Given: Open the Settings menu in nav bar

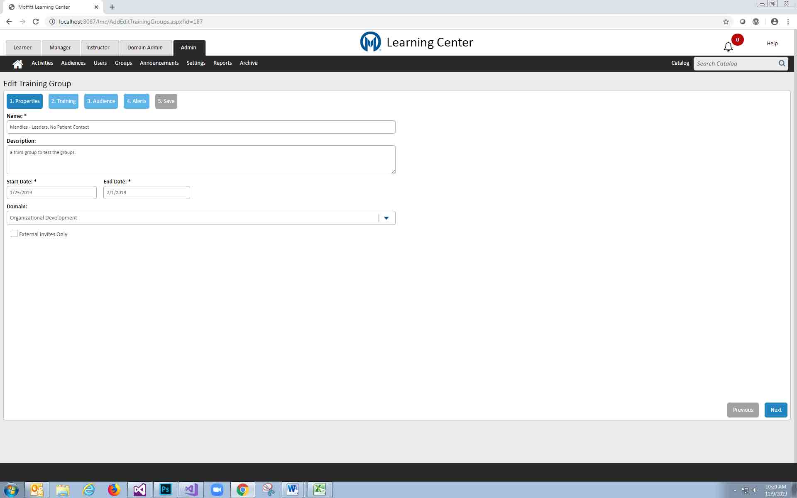Looking at the screenshot, I should tap(196, 63).
